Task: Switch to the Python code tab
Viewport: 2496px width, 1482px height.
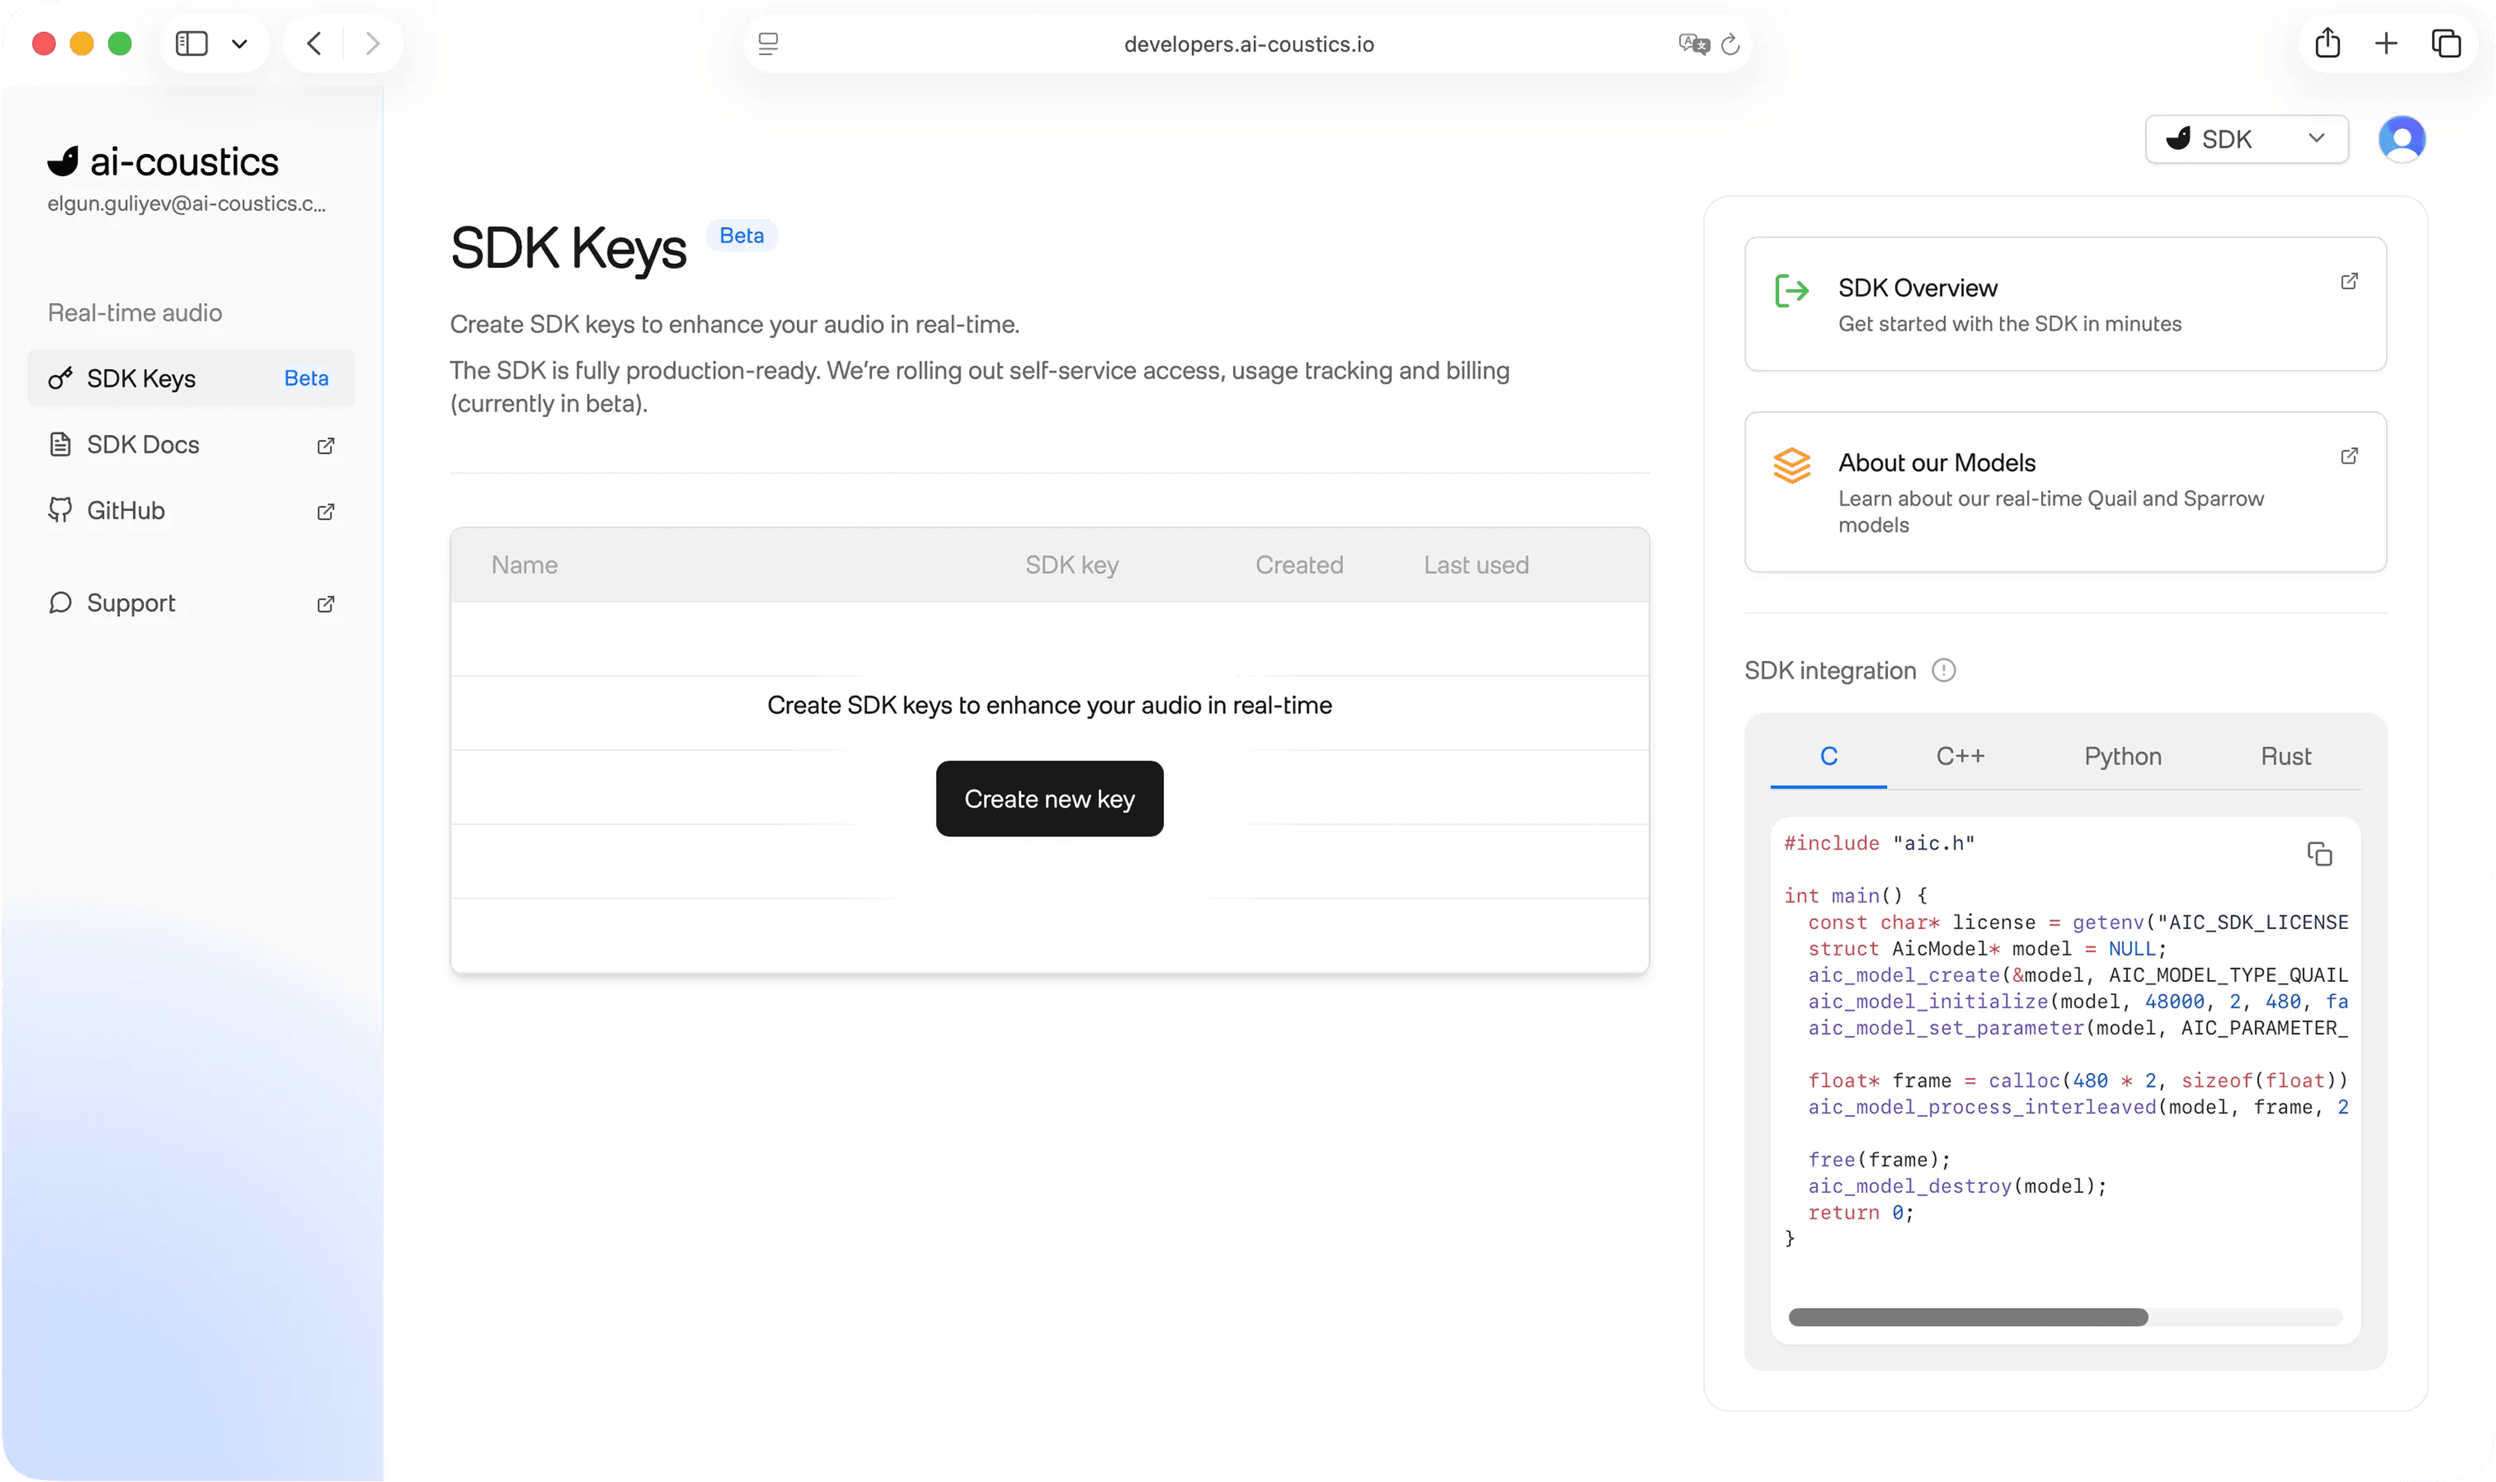Action: (2123, 756)
